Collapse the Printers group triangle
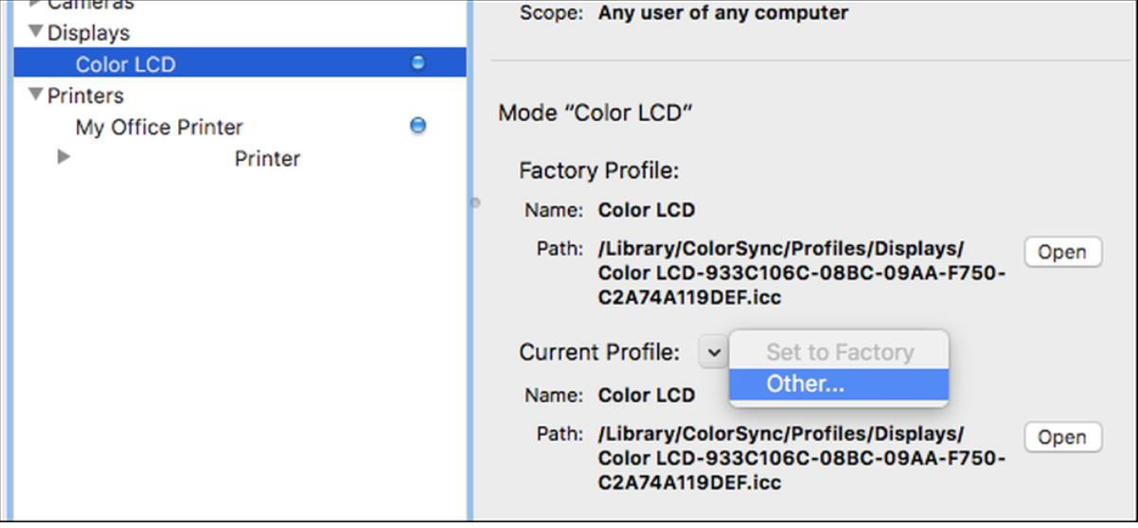The width and height of the screenshot is (1138, 528). click(36, 95)
